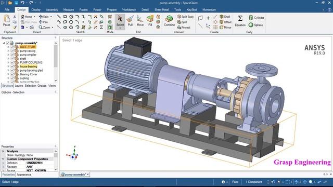
Task: Click the Offset tool
Action: coord(225,22)
